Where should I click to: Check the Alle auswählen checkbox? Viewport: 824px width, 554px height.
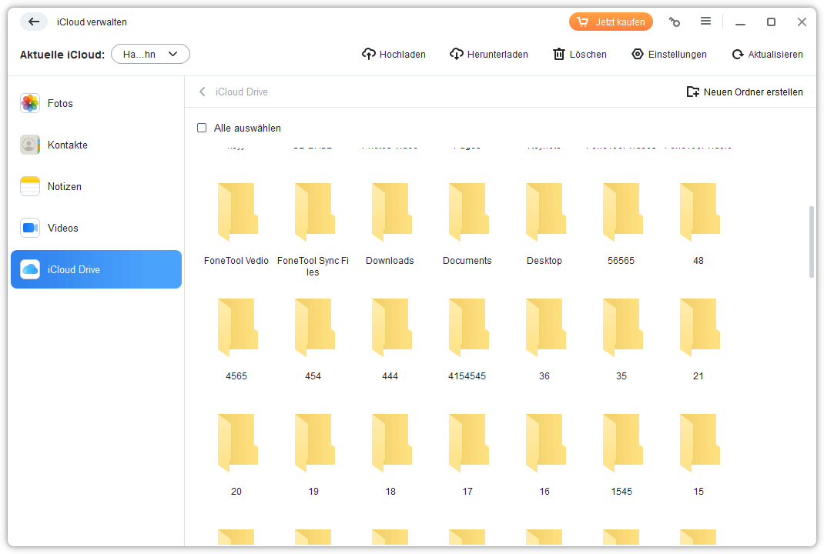click(x=202, y=128)
